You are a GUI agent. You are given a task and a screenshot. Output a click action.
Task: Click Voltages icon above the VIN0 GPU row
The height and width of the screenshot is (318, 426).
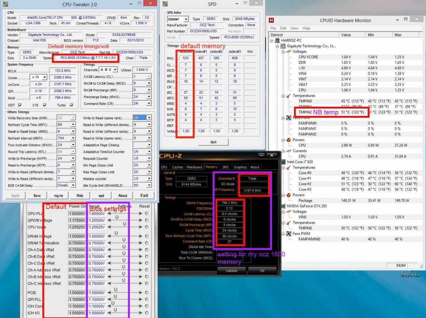pyautogui.click(x=288, y=212)
